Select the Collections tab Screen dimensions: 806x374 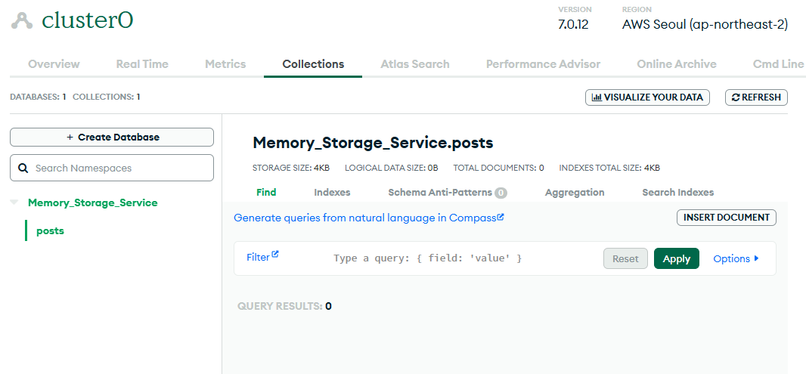click(x=313, y=64)
